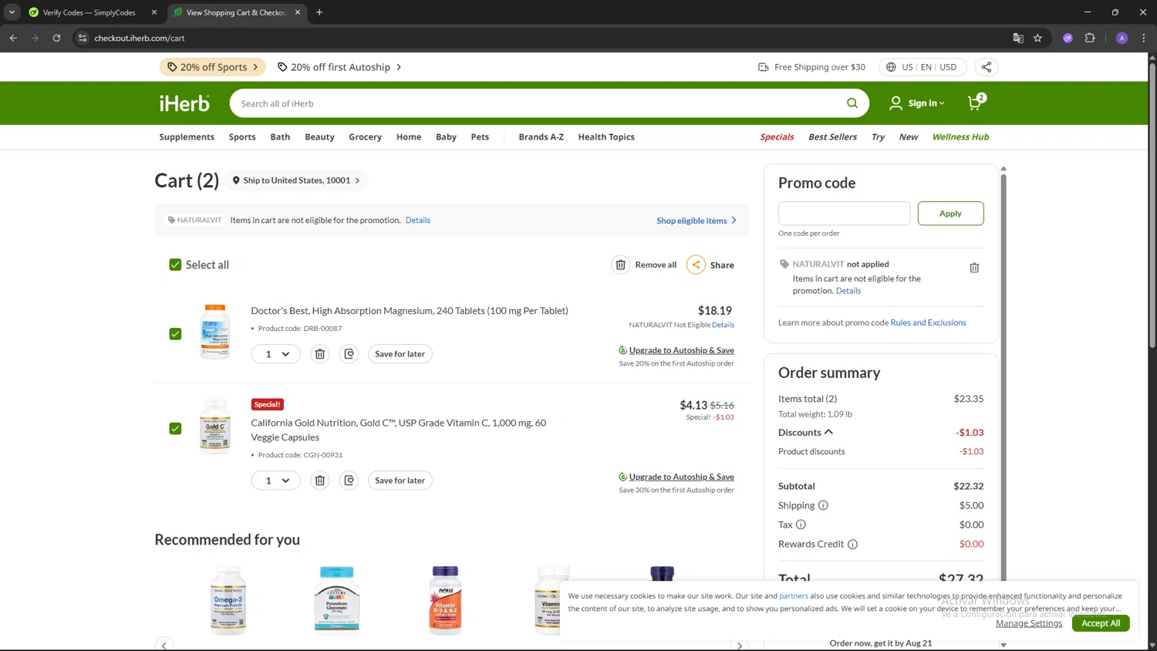Click Gold C Vitamin C product thumbnail
Screen dimensions: 1157x651
click(x=215, y=426)
